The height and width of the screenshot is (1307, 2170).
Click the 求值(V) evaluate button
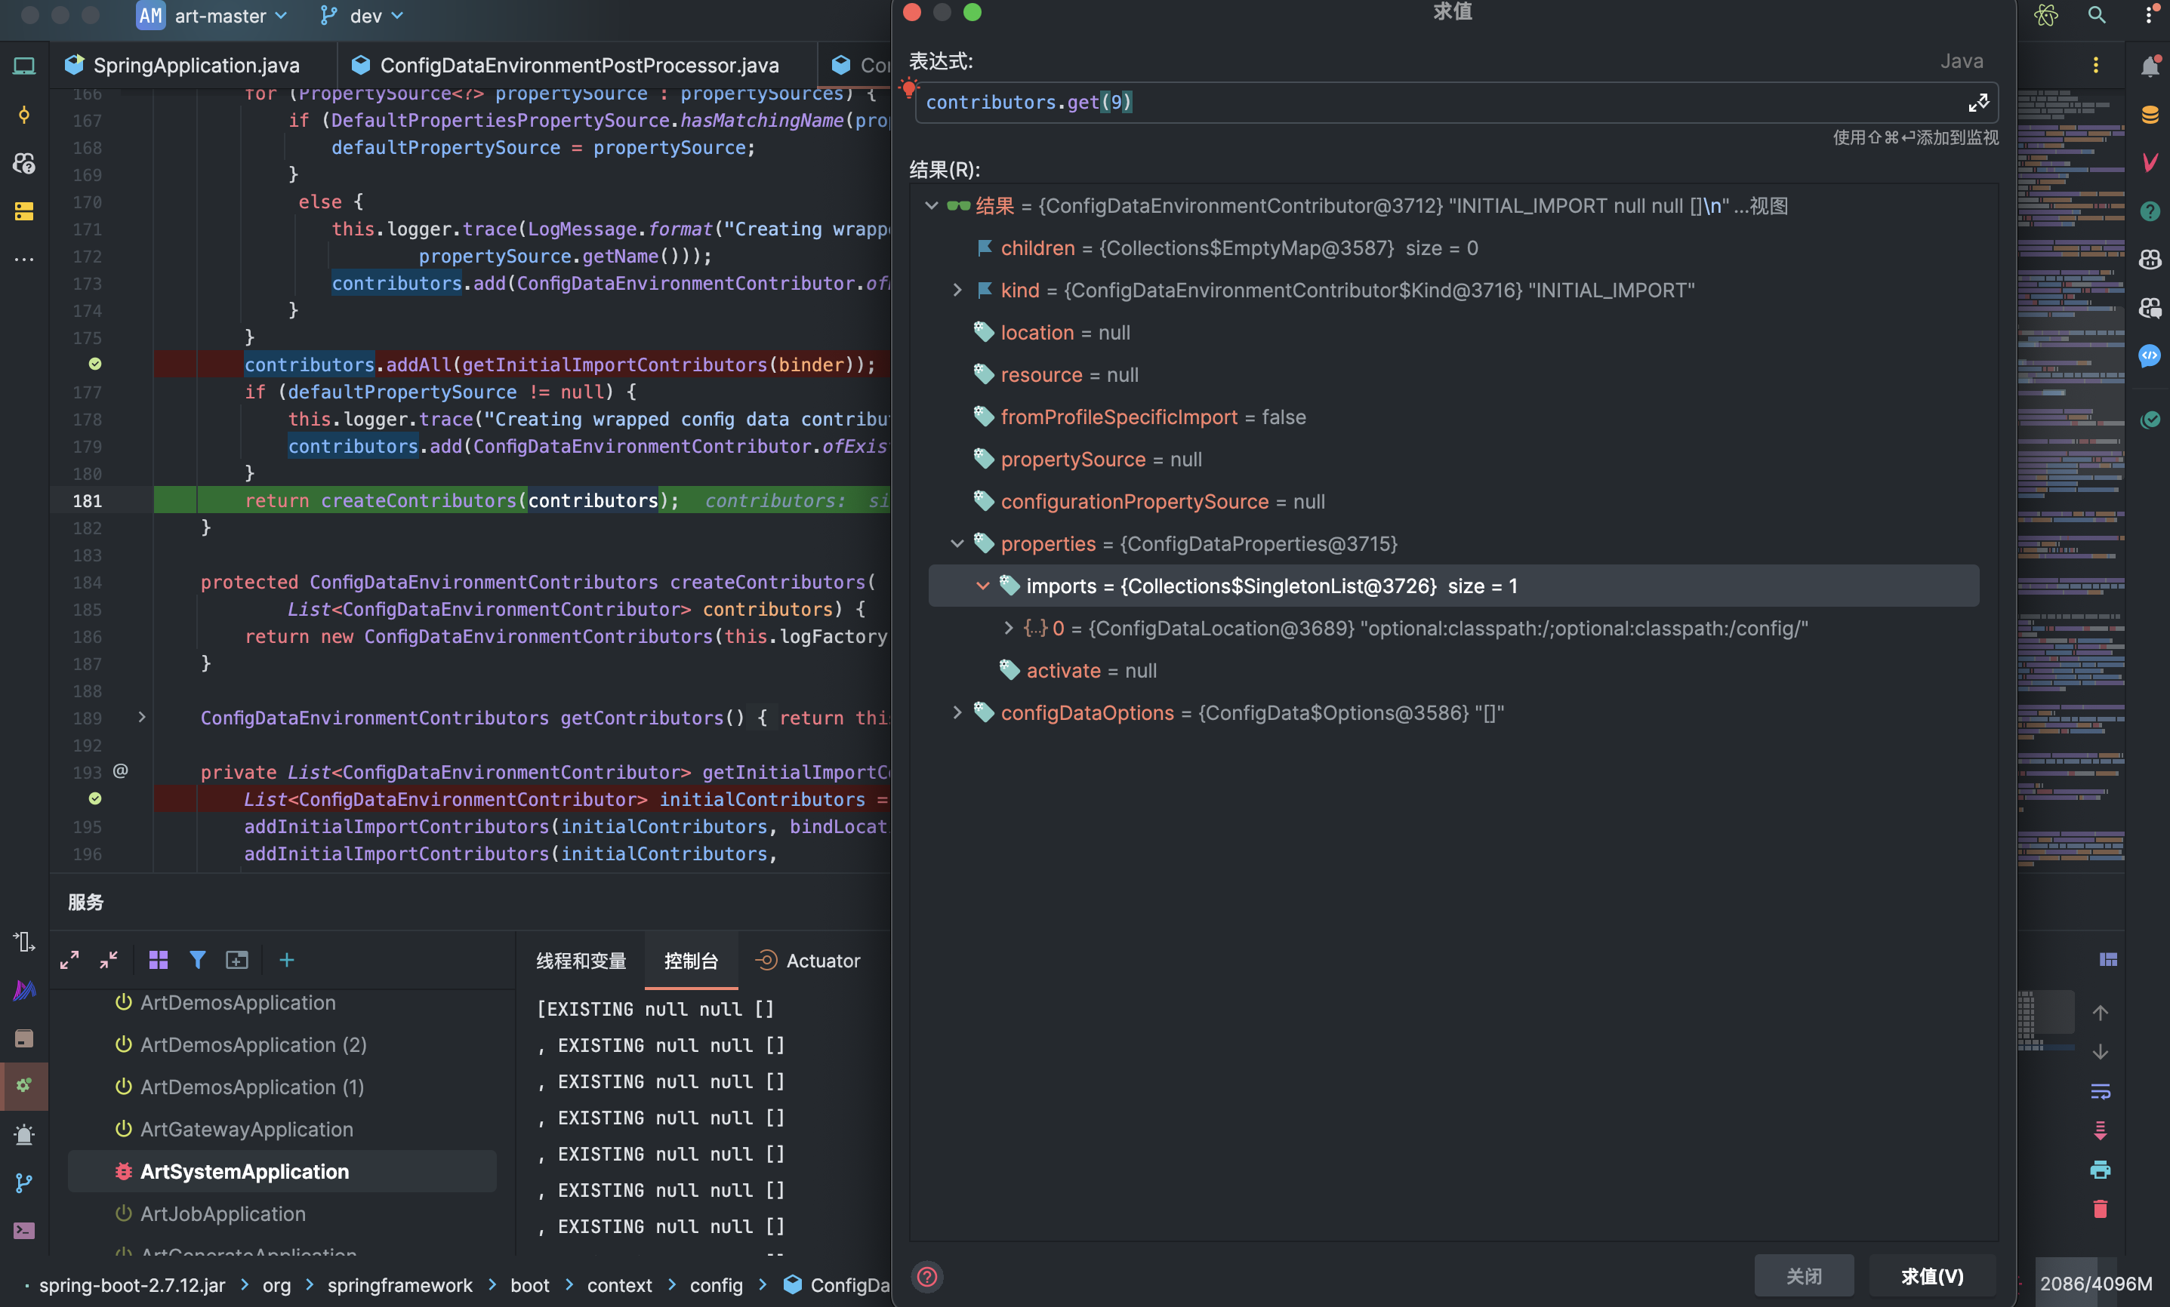point(1932,1275)
